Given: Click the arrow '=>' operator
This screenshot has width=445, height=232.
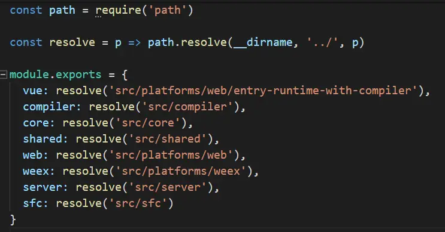Looking at the screenshot, I should point(134,43).
